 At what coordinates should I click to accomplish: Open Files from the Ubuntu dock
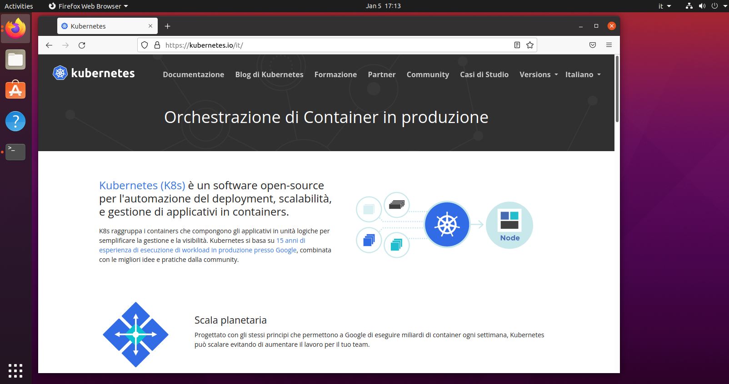click(x=15, y=59)
